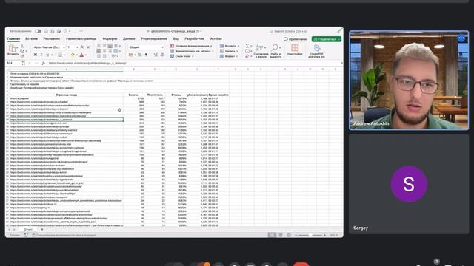474x266 pixels.
Task: Click the Примечания comments button
Action: [x=296, y=39]
